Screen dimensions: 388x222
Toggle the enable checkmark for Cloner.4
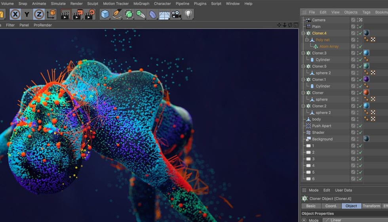(x=361, y=33)
